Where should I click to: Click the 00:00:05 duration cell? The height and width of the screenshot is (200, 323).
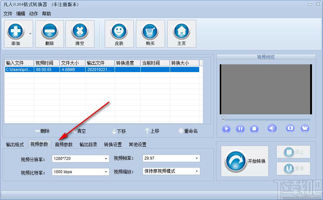(47, 69)
